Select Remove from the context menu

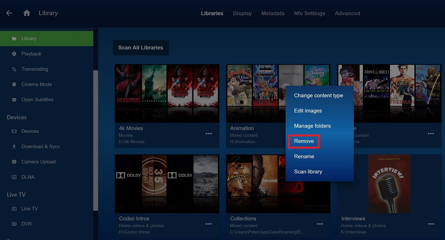(x=303, y=141)
